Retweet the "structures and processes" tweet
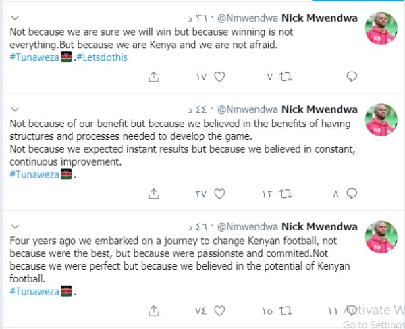Screen dimensions: 405x329 click(286, 194)
